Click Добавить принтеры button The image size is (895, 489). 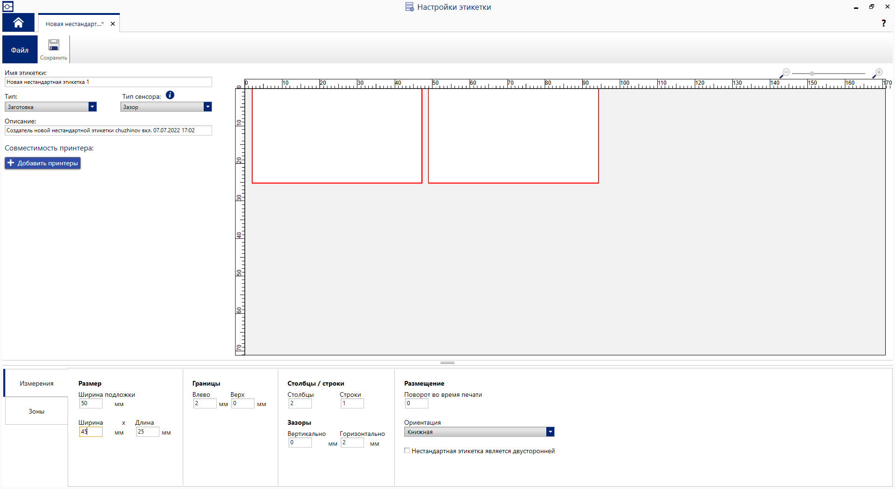[x=43, y=163]
